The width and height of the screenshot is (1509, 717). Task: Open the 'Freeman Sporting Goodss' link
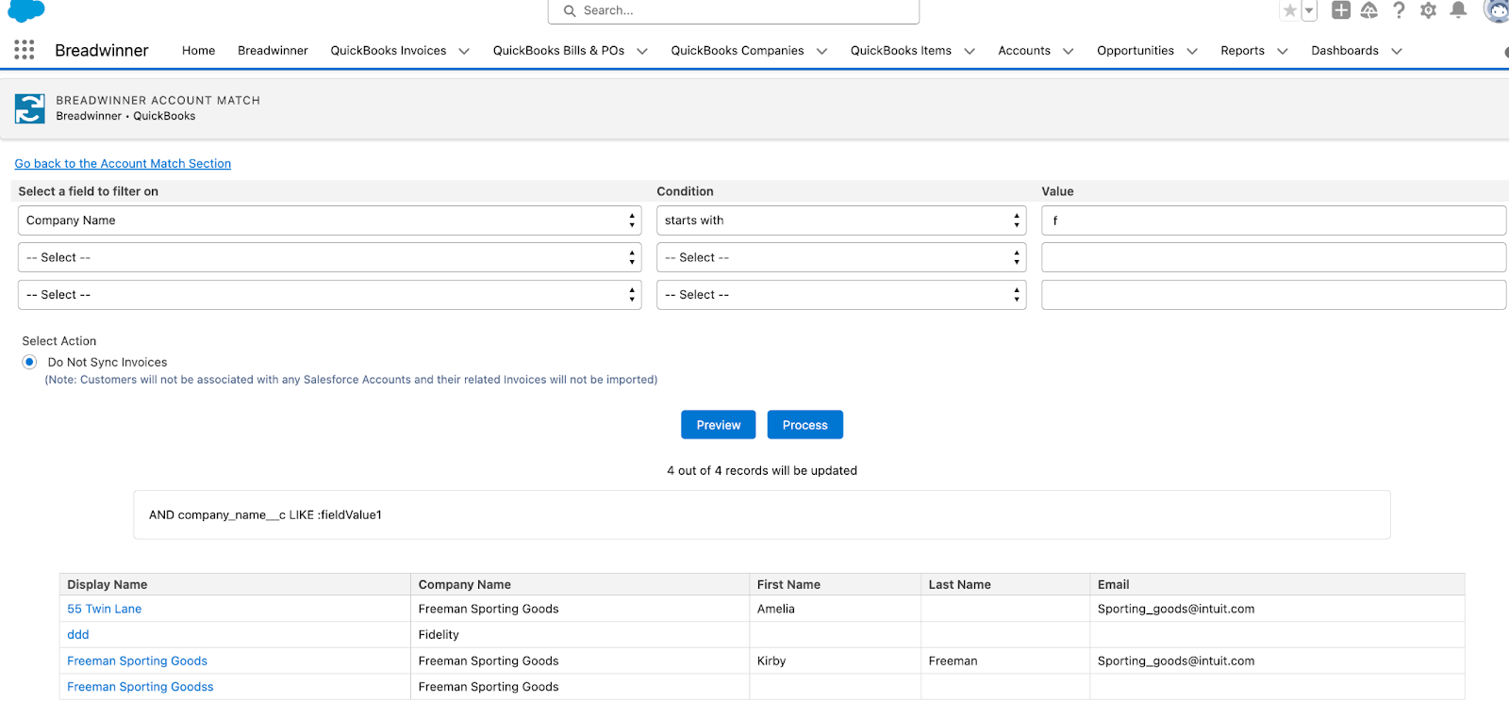[x=141, y=687]
